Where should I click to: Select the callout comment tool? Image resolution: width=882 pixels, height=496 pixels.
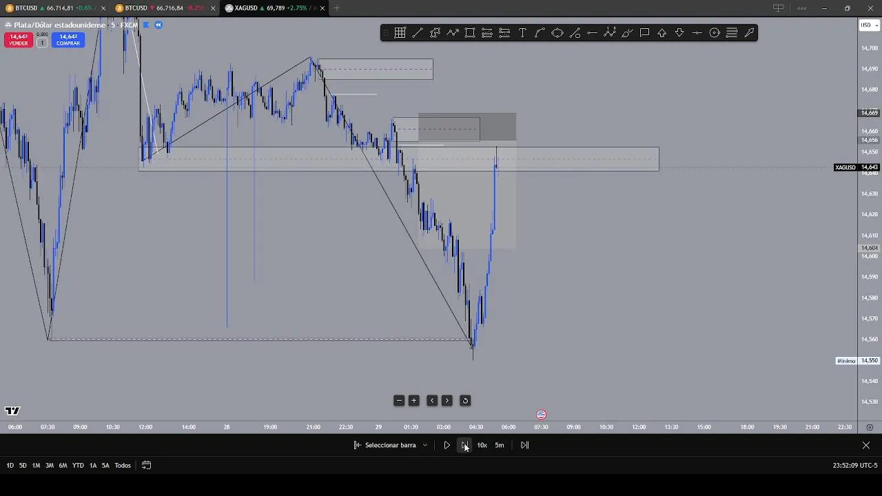[644, 32]
